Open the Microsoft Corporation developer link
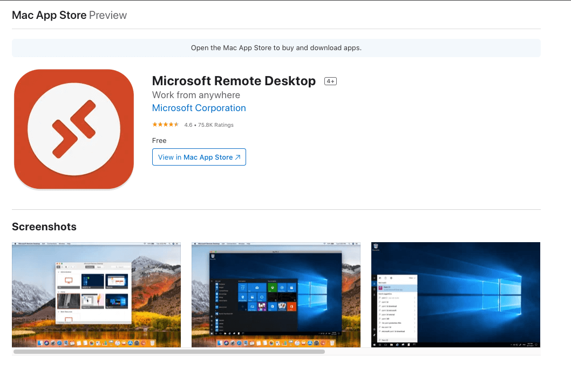The height and width of the screenshot is (370, 571). click(x=199, y=108)
